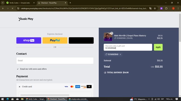Change the ESP input language

coord(162,99)
